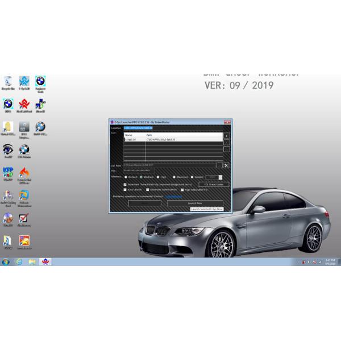
Task: Open the blue-orange VMware-style desktop shortcut
Action: pyautogui.click(x=24, y=198)
